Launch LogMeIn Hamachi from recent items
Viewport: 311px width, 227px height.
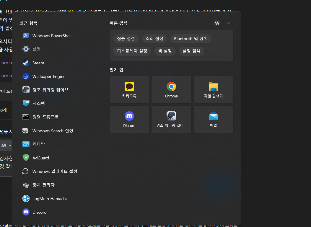(x=45, y=198)
